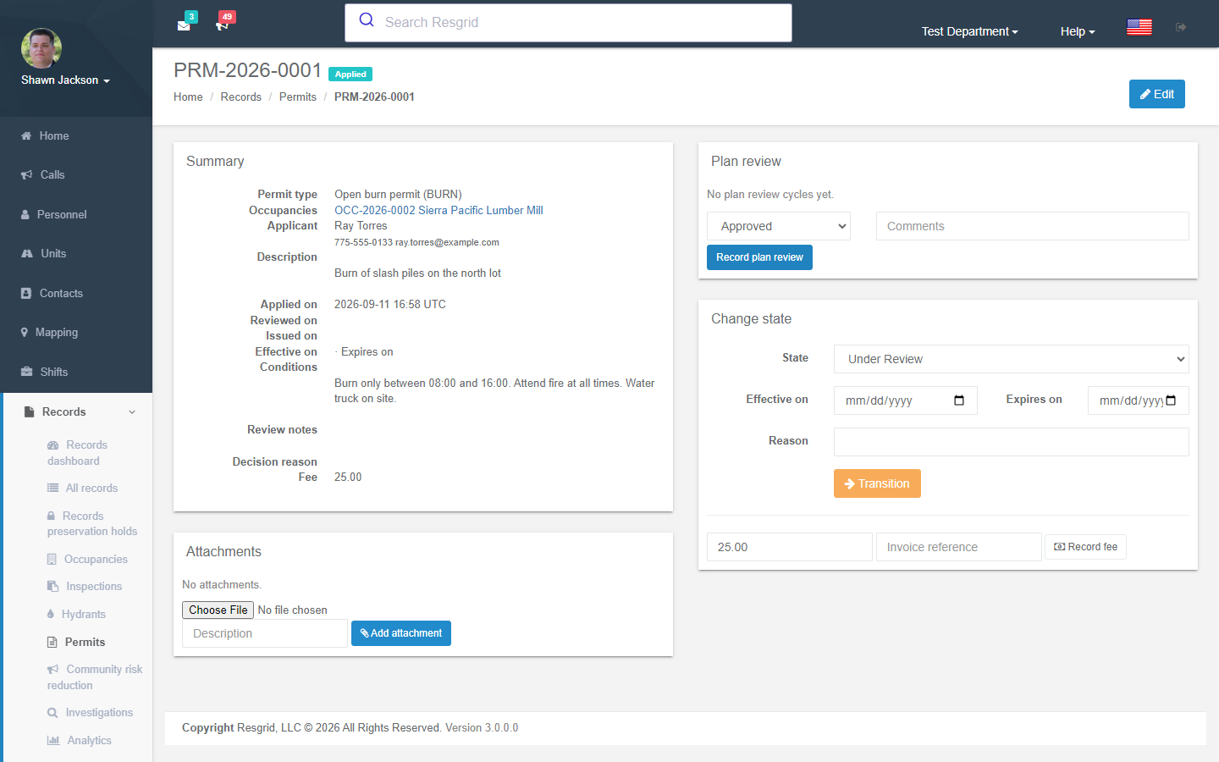This screenshot has height=762, width=1219.
Task: Click the Effective on date field
Action: point(906,400)
